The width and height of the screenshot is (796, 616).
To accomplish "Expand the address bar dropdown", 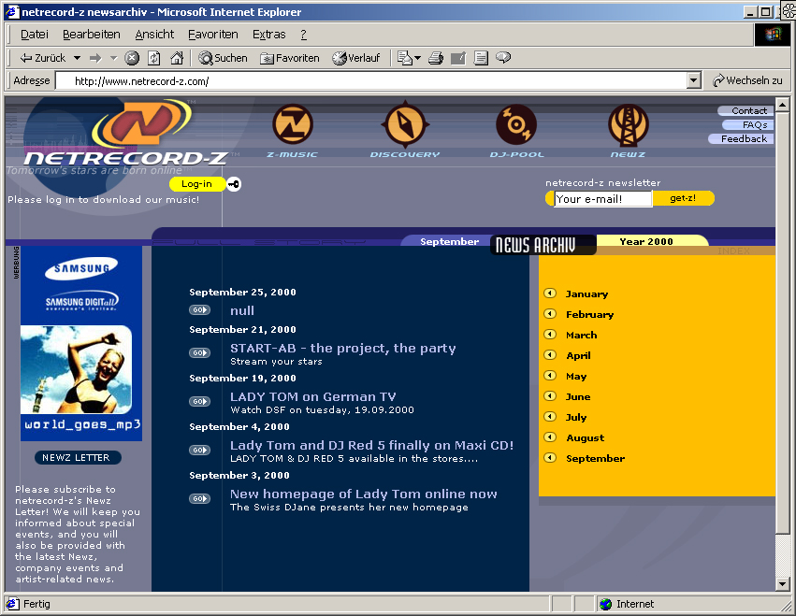I will (694, 80).
